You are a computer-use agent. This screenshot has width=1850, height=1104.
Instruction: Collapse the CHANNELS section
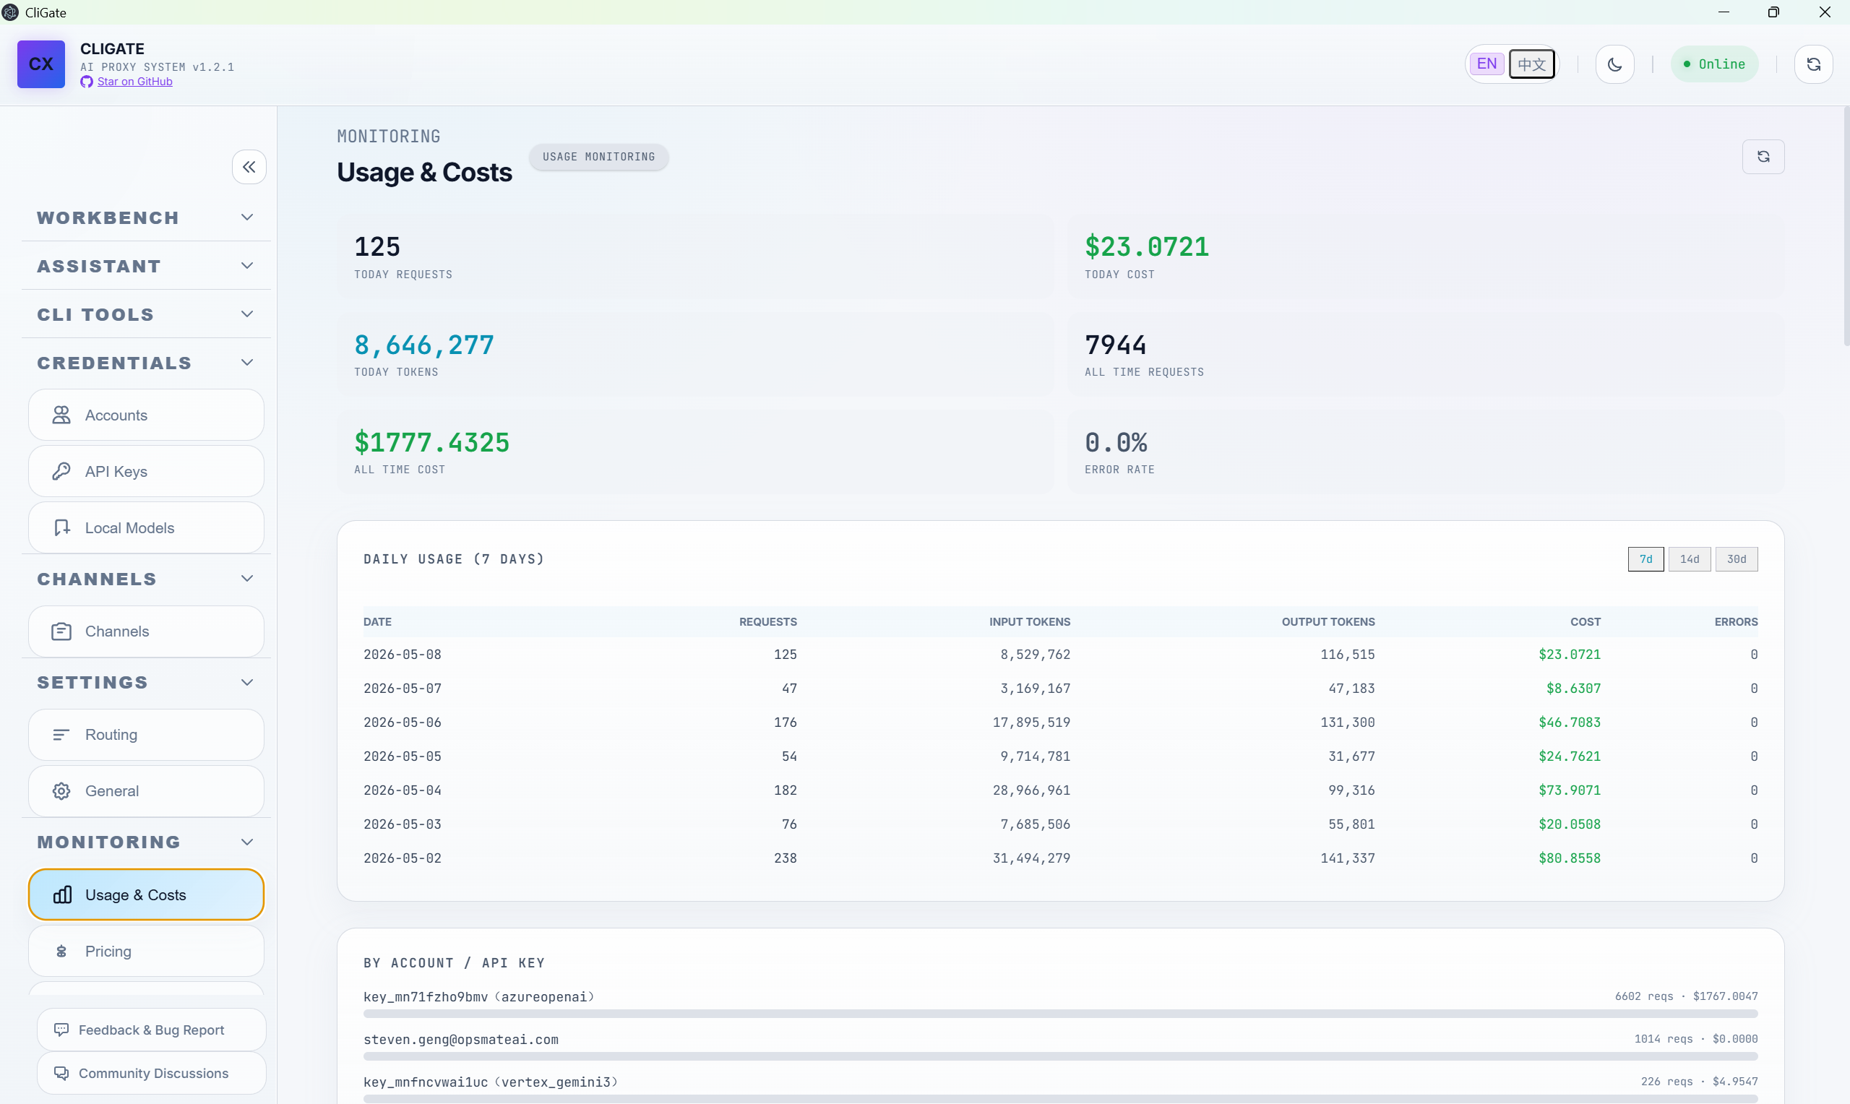point(147,579)
